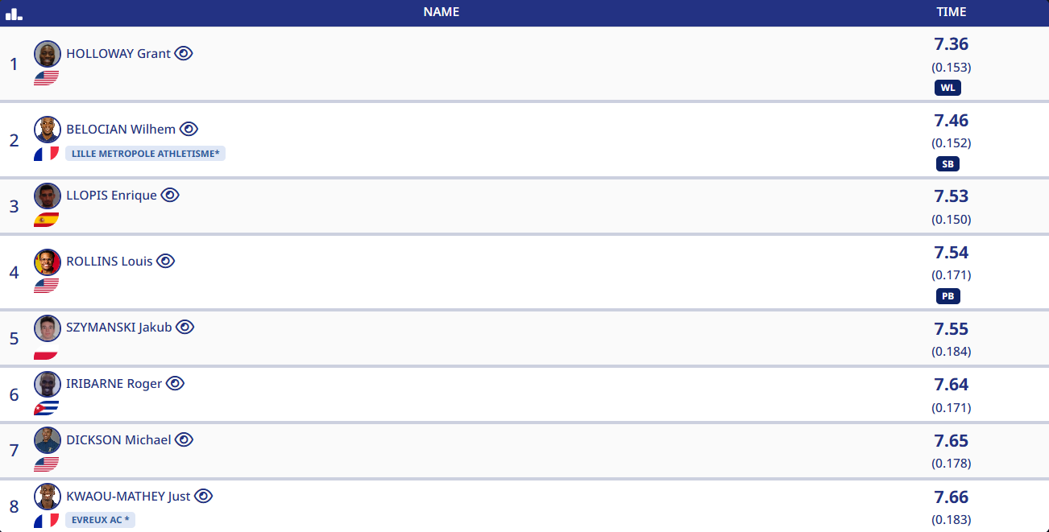Image resolution: width=1049 pixels, height=532 pixels.
Task: Click the eye icon next to DICKSON Michael
Action: [x=185, y=440]
